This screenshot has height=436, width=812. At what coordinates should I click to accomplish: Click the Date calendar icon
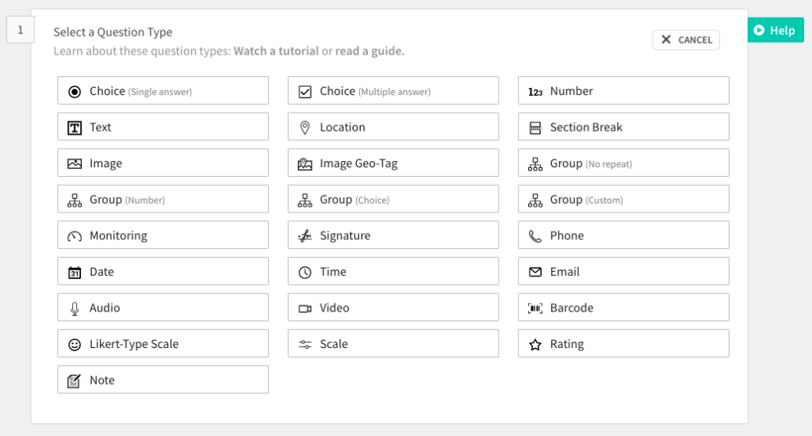click(75, 273)
